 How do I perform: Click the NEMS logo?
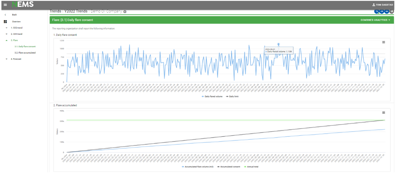23,4
